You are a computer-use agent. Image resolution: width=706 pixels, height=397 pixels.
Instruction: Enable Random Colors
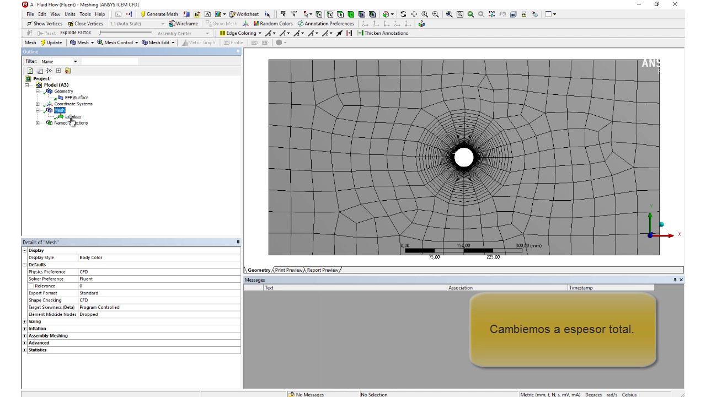[x=273, y=24]
